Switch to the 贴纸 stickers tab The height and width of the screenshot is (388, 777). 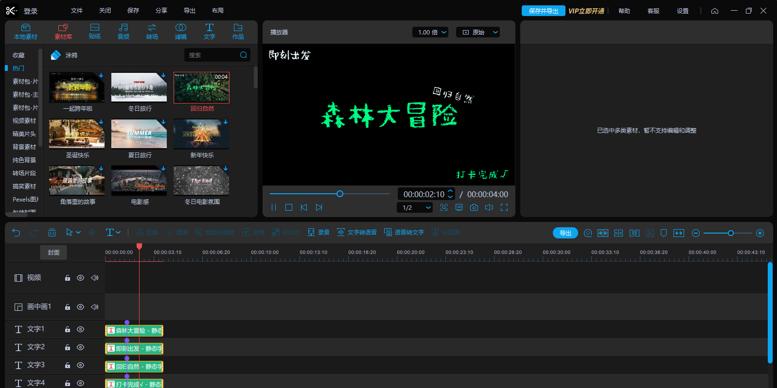[x=95, y=32]
